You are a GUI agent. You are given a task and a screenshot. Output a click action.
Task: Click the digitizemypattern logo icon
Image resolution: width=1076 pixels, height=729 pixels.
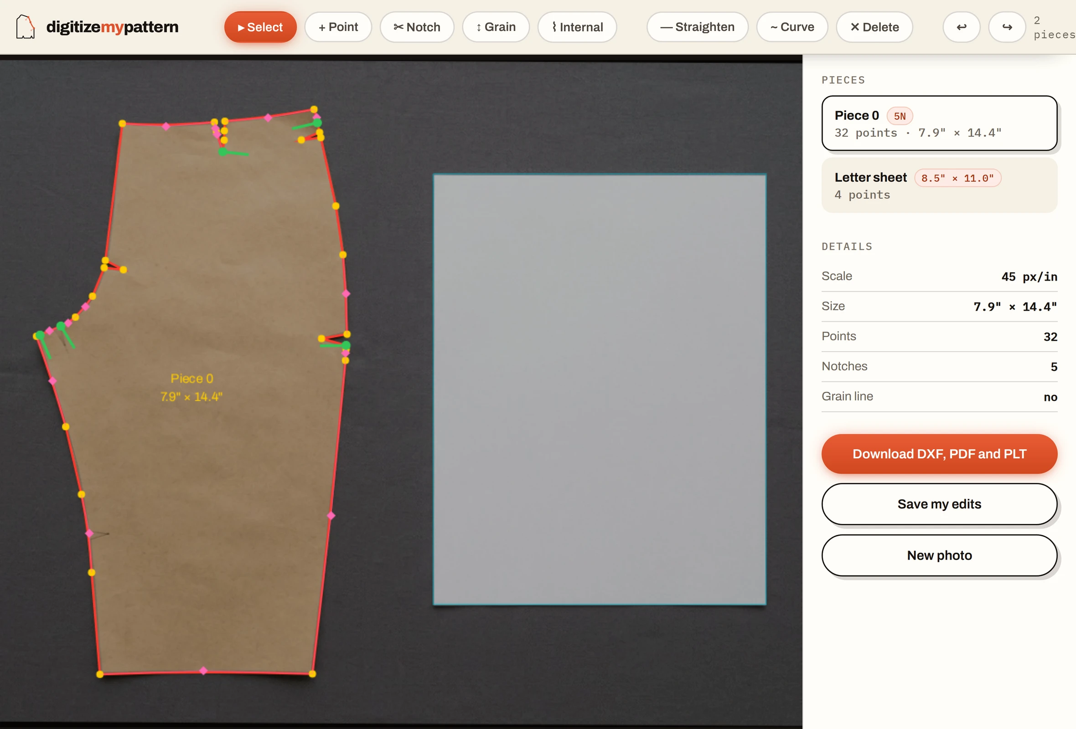25,27
